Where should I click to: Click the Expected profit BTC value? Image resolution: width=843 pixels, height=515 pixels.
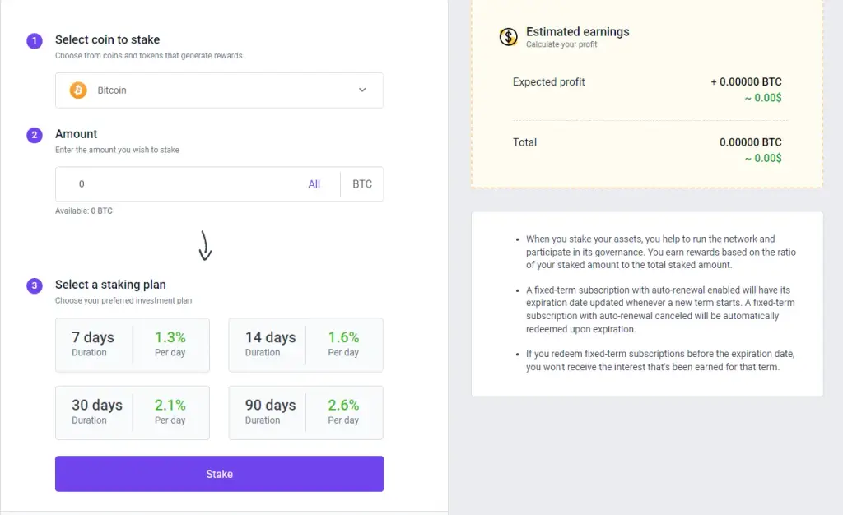coord(746,82)
